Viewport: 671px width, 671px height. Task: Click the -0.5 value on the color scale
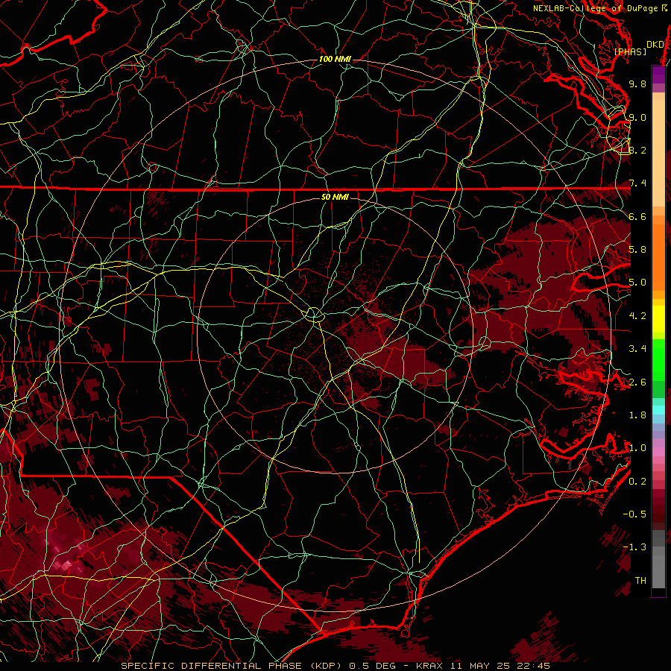click(x=634, y=514)
